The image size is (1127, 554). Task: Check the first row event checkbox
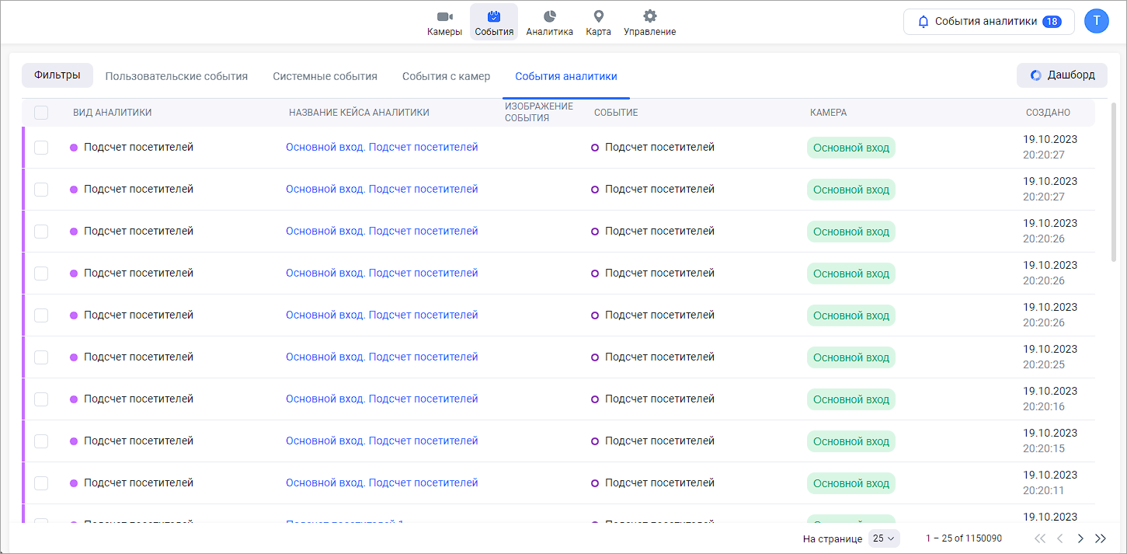pos(41,148)
